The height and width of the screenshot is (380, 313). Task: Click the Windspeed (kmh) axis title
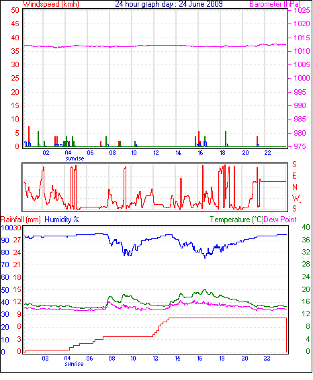[x=51, y=4]
